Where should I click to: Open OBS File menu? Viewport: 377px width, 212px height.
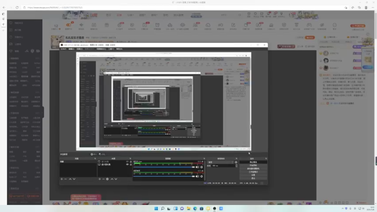64,49
